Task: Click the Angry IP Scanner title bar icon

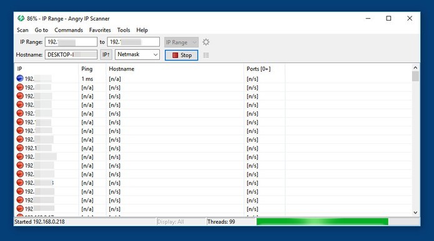Action: click(x=21, y=19)
